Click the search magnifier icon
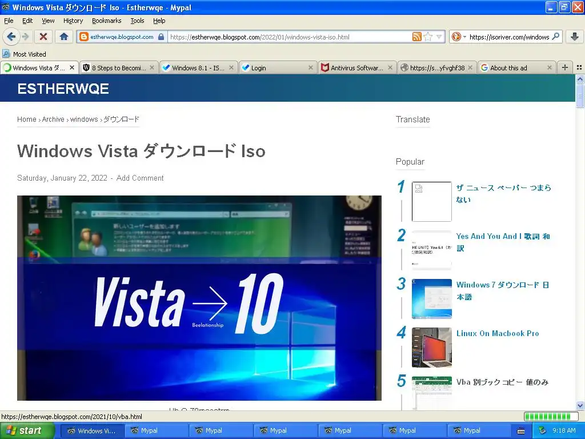 click(x=555, y=37)
